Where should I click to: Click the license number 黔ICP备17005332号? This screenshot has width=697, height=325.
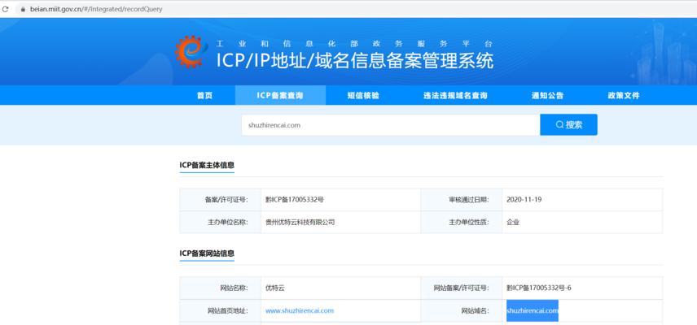295,200
